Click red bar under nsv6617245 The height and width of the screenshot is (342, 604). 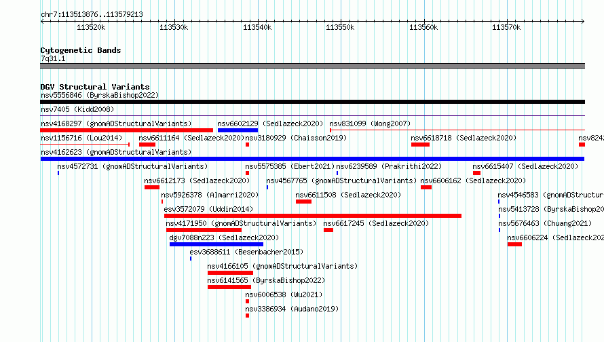[x=328, y=230]
